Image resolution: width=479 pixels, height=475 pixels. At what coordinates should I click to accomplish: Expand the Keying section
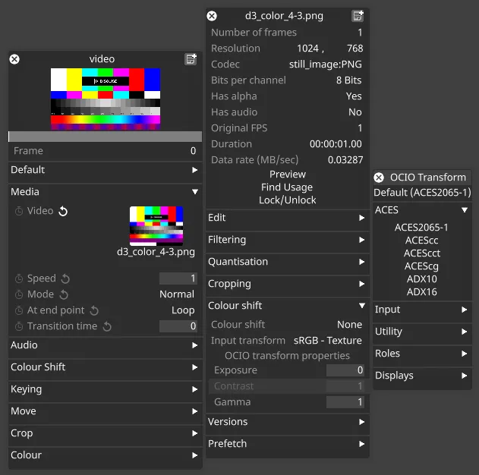pos(105,389)
